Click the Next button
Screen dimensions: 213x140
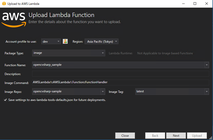click(176, 135)
